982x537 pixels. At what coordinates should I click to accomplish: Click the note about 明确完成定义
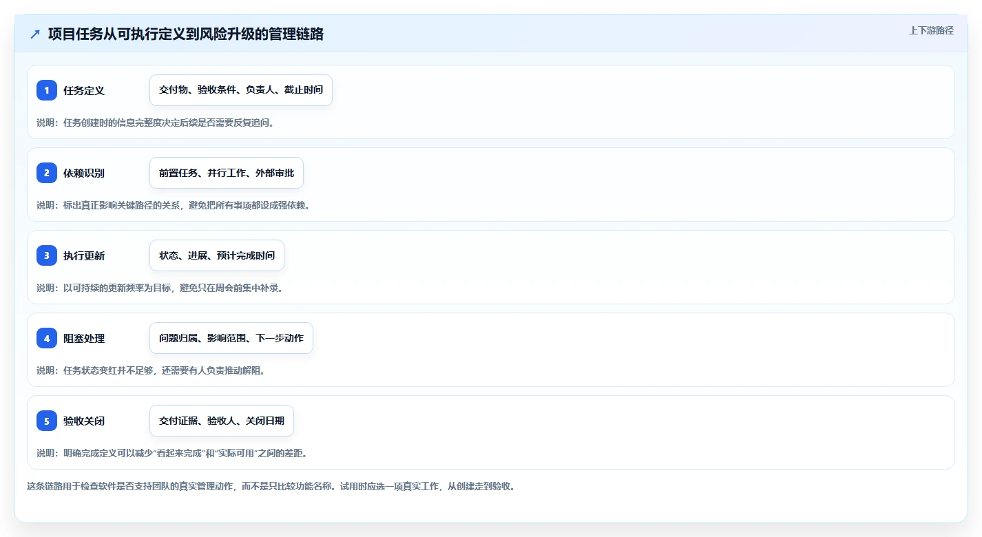172,453
